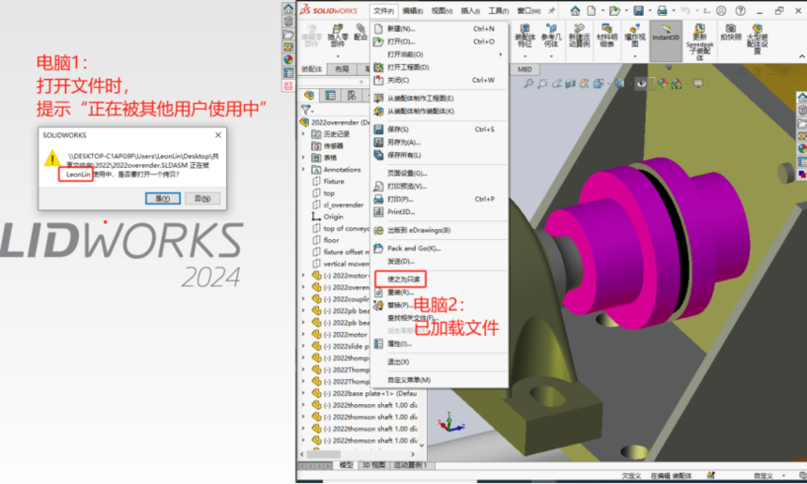The width and height of the screenshot is (807, 484).
Task: Click Zoom to Fit view icon
Action: point(528,83)
